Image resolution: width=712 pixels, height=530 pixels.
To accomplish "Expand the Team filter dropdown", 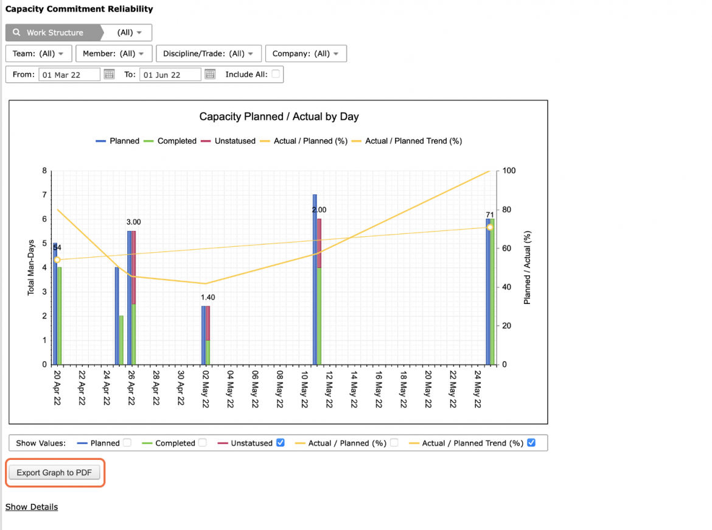I will pyautogui.click(x=38, y=53).
